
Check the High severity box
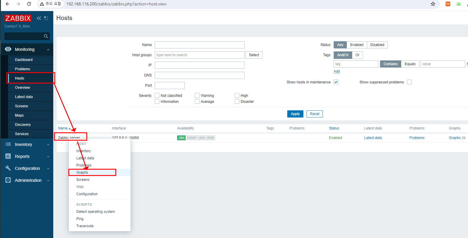pos(237,95)
